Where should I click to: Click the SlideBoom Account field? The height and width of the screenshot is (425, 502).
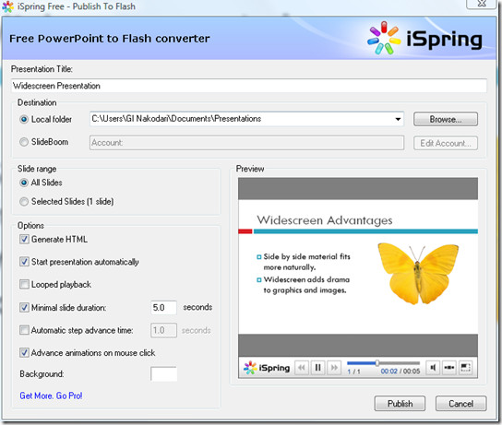[246, 143]
